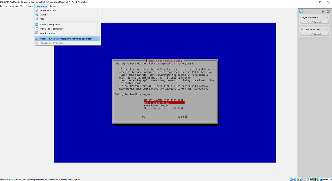Viewport: 332px width, 181px height.
Task: Select the Keep kernel keymap option
Action: (x=157, y=105)
